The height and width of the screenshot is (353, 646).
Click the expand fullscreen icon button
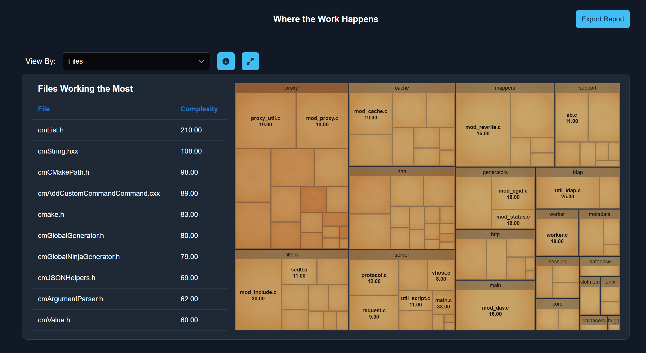(x=250, y=61)
